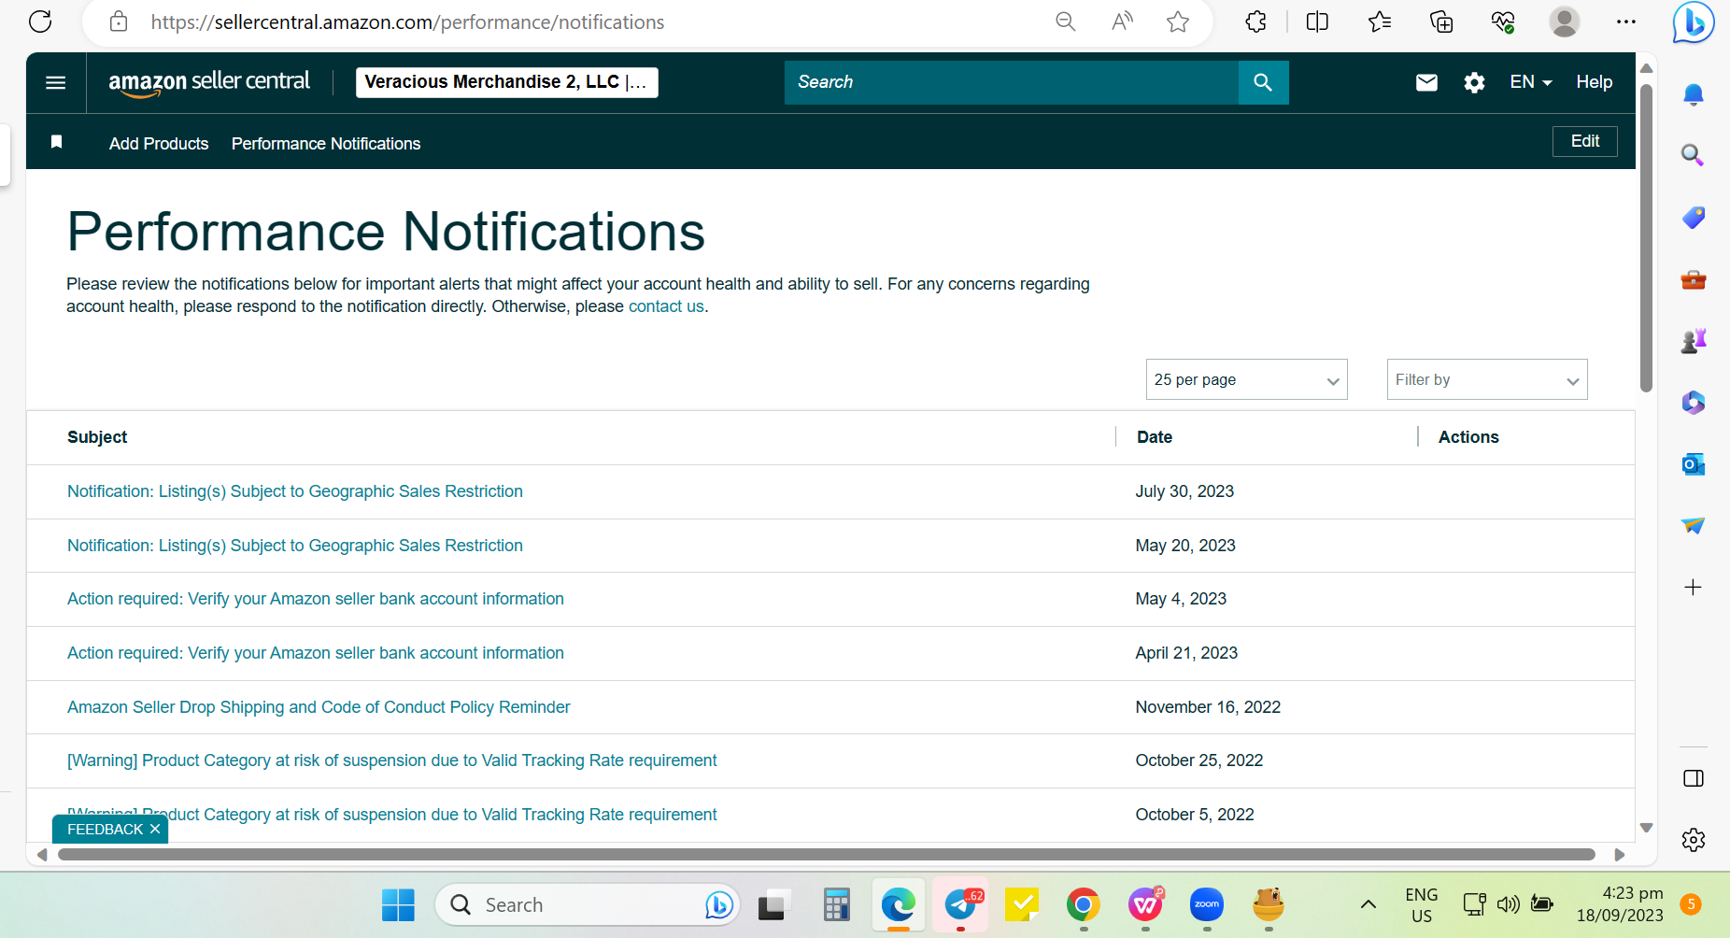Open the Seller Central hamburger menu

click(x=56, y=82)
